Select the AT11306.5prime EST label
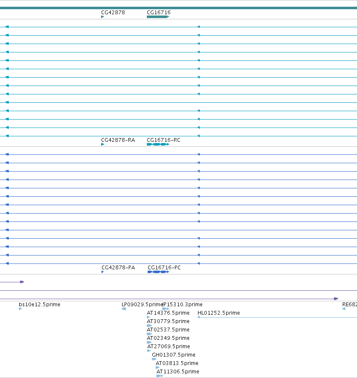The width and height of the screenshot is (357, 378). point(177,372)
